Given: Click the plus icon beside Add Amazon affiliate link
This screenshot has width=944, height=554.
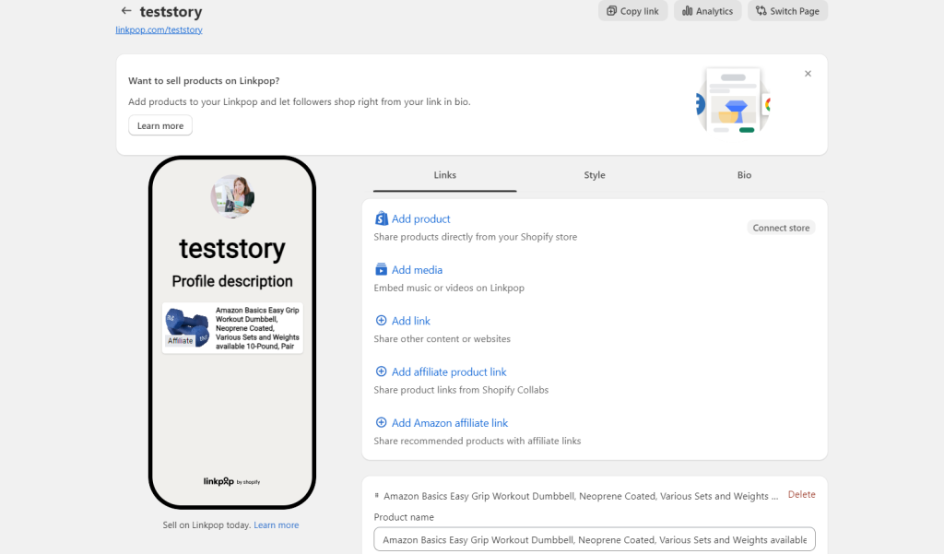Looking at the screenshot, I should tap(381, 423).
